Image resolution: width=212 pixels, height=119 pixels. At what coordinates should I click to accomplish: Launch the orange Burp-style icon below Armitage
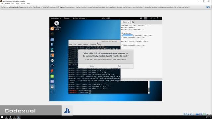pos(52,55)
